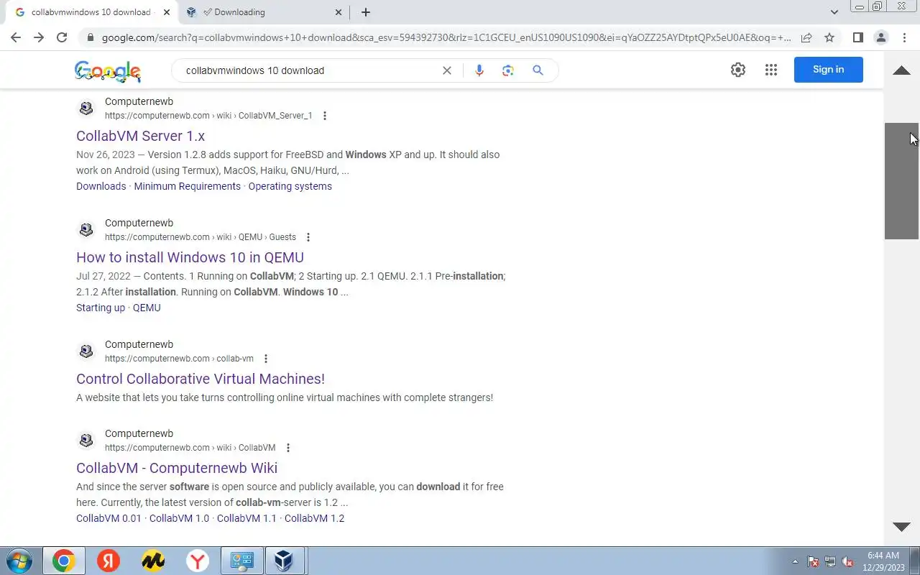920x575 pixels.
Task: Submit search with the magnifier icon
Action: coord(538,70)
